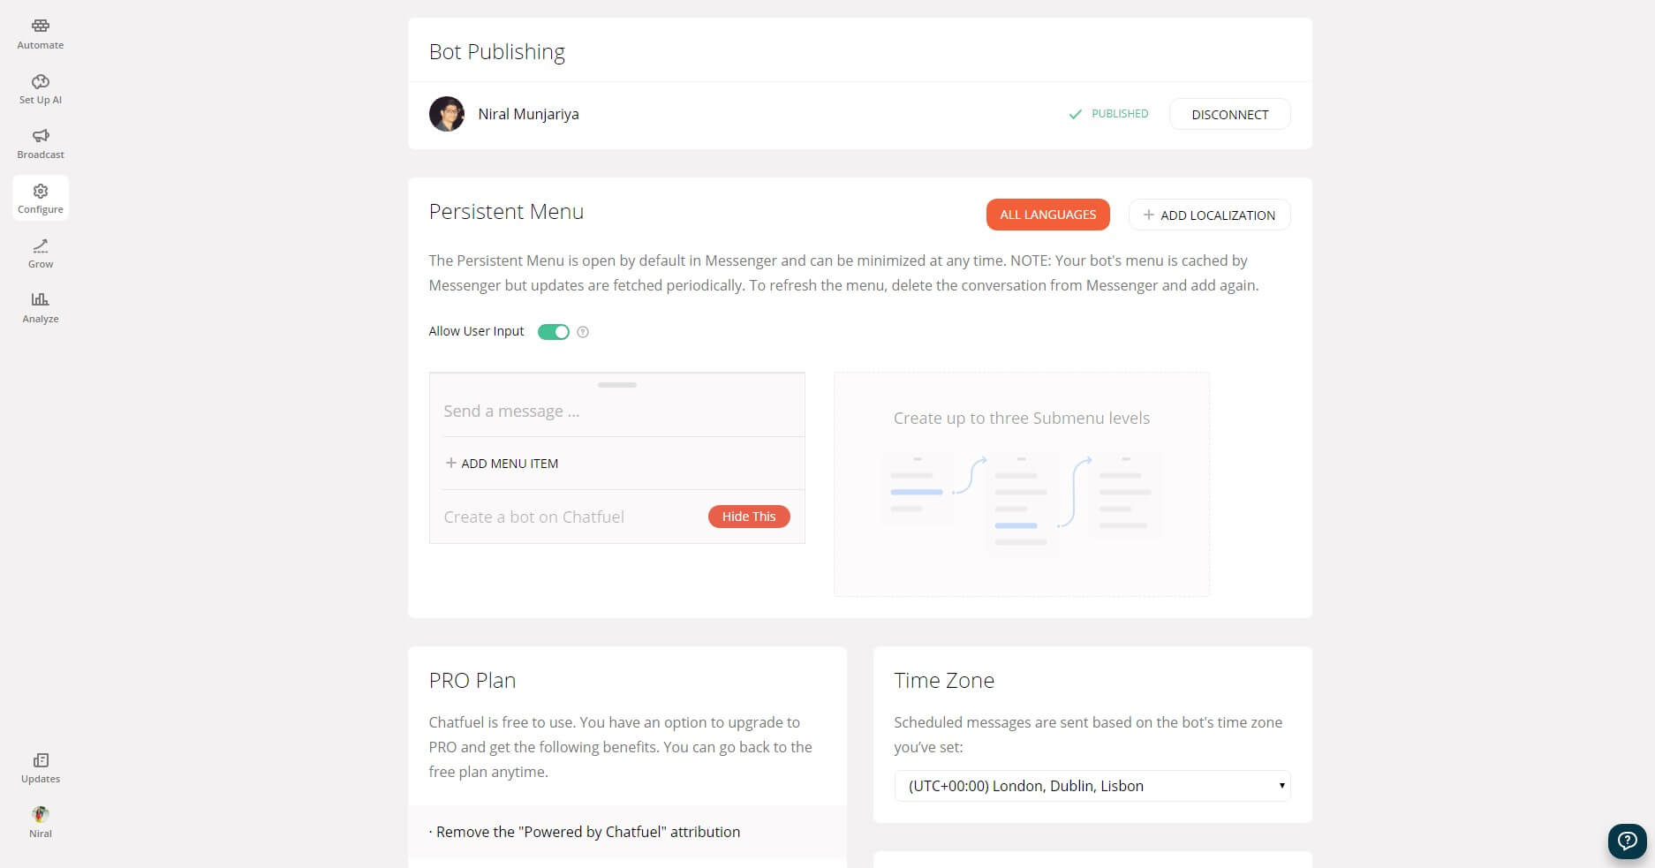Open the Updates news icon
Image resolution: width=1655 pixels, height=868 pixels.
41,760
